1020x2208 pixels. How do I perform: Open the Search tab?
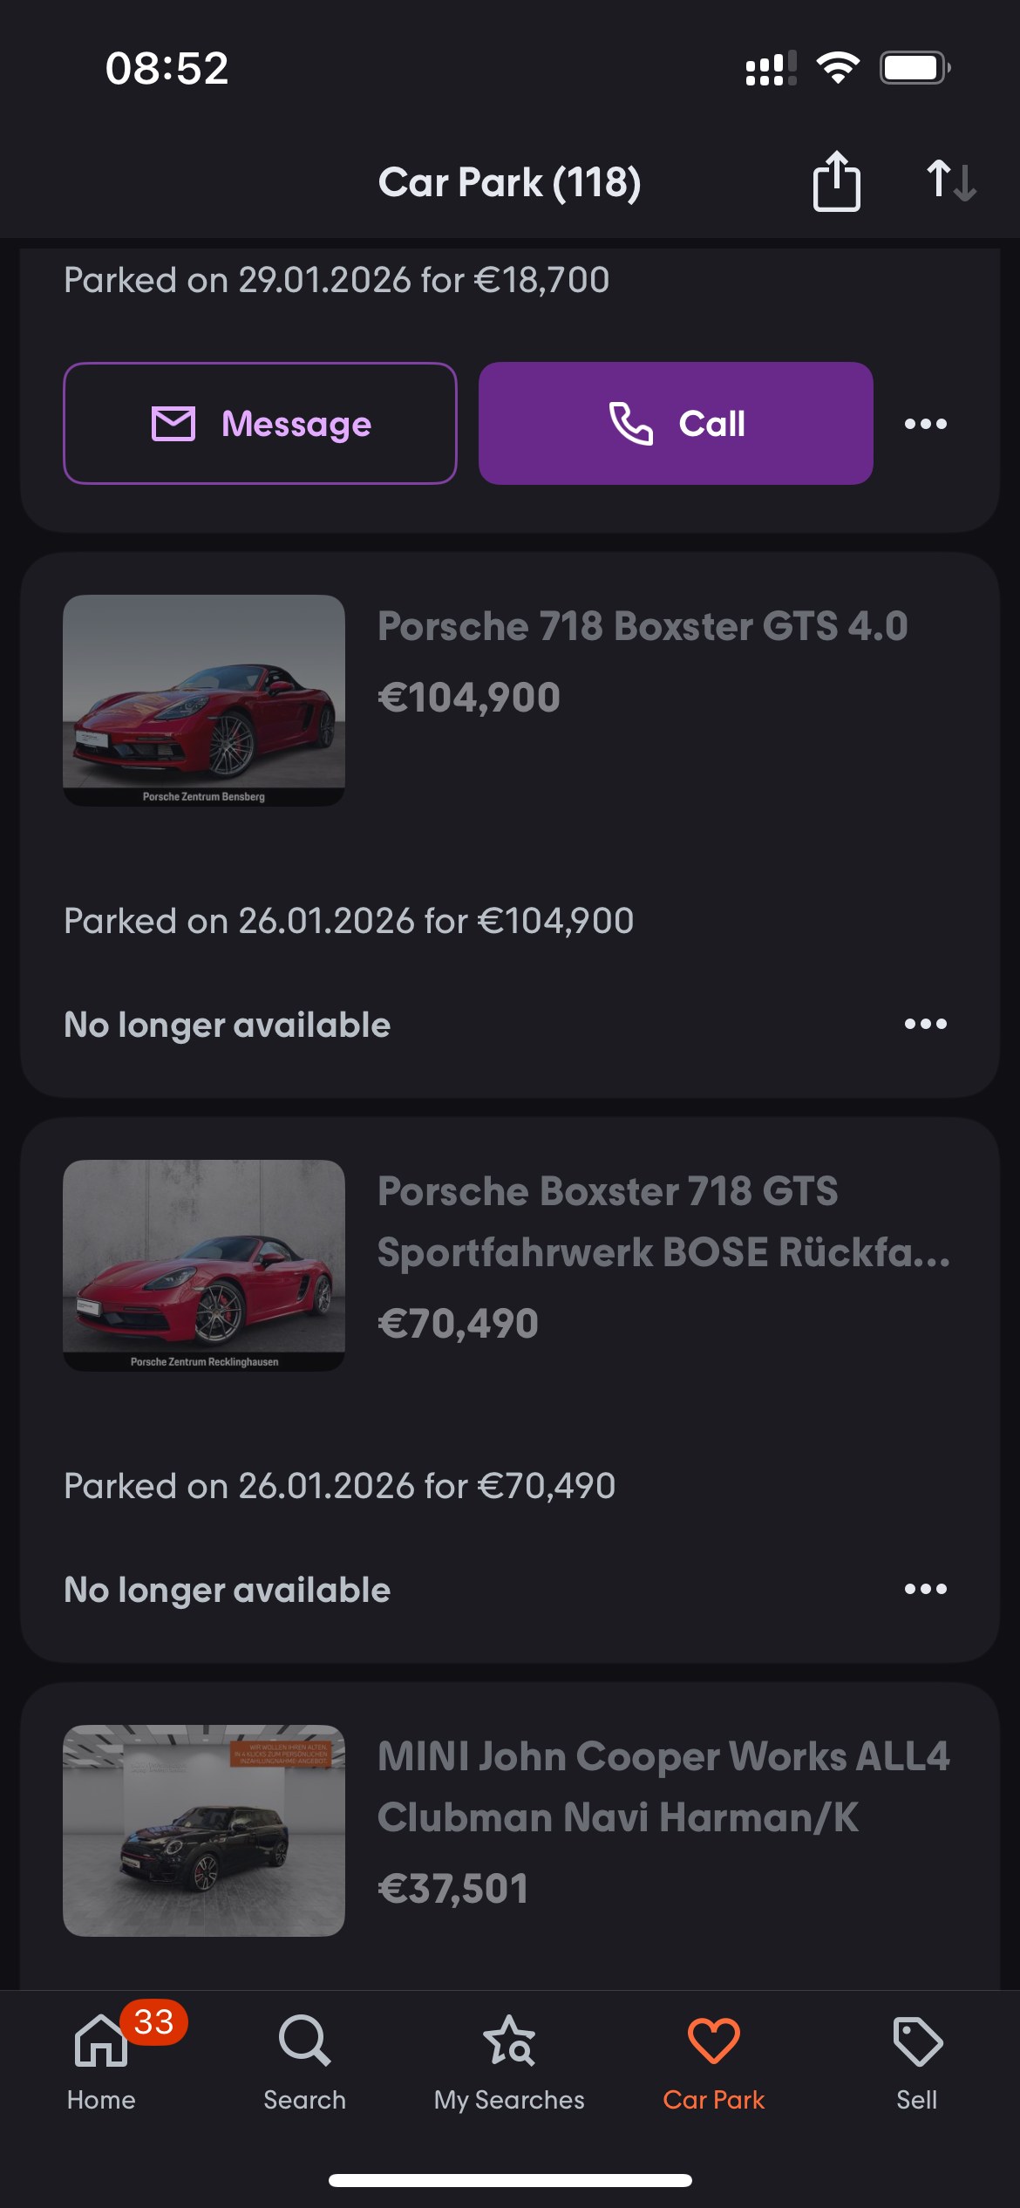tap(304, 2062)
